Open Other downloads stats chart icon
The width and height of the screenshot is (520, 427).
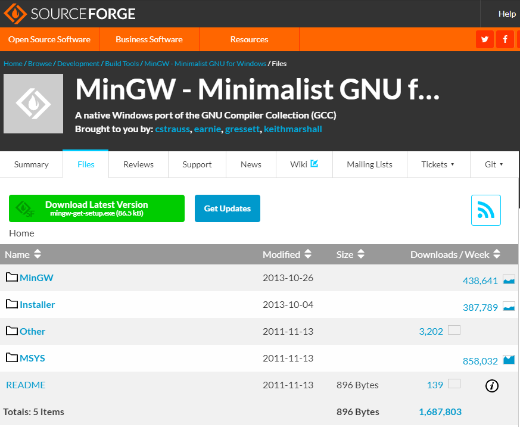(x=454, y=330)
